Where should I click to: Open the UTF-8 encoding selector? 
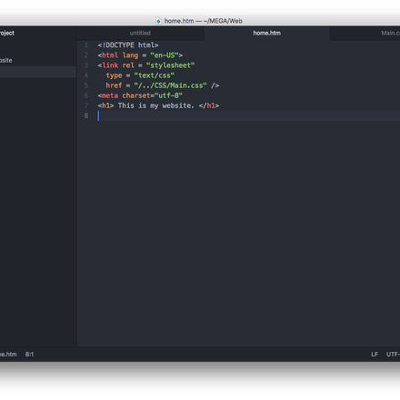click(x=393, y=355)
